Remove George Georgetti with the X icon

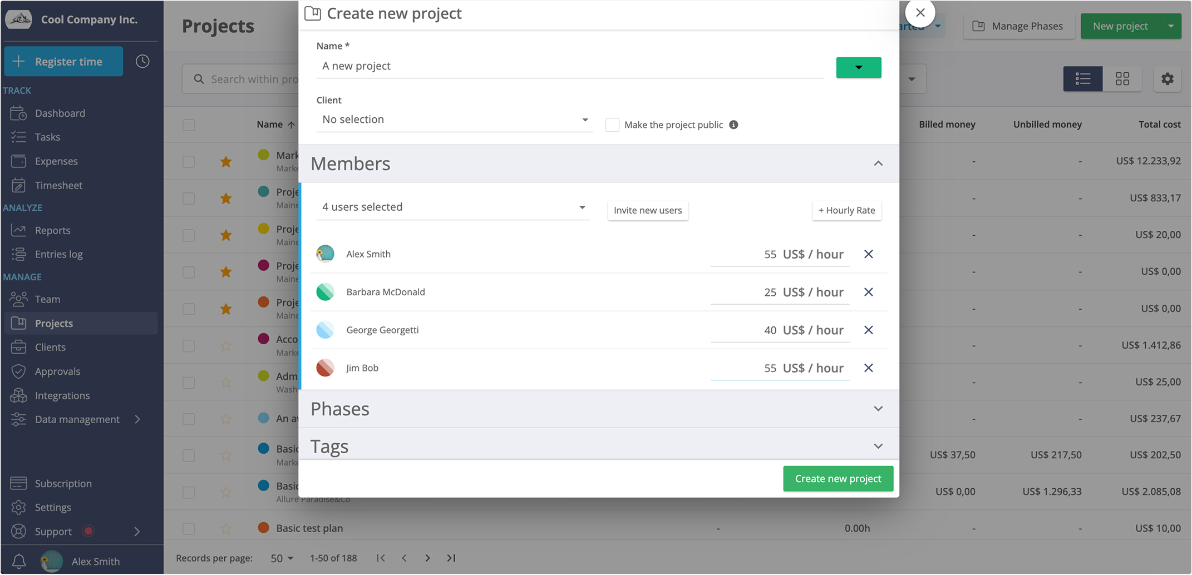(868, 330)
